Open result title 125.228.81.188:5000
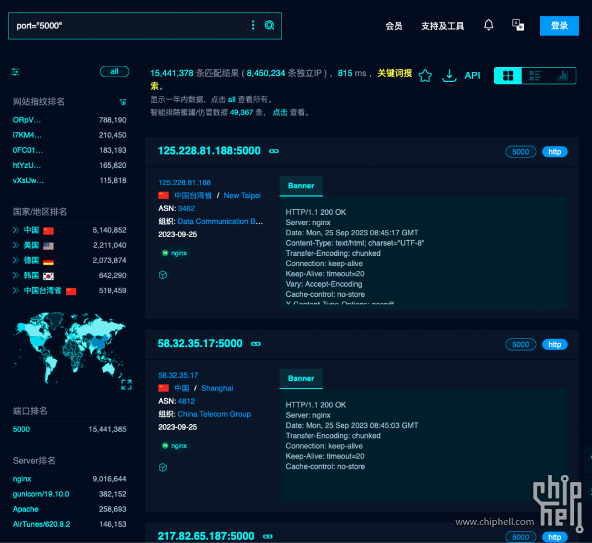 [209, 151]
